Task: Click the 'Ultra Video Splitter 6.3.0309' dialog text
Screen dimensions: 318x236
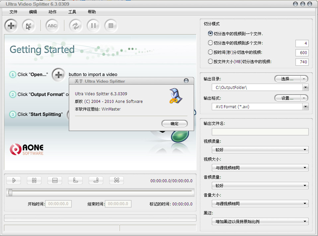Action: (x=101, y=94)
